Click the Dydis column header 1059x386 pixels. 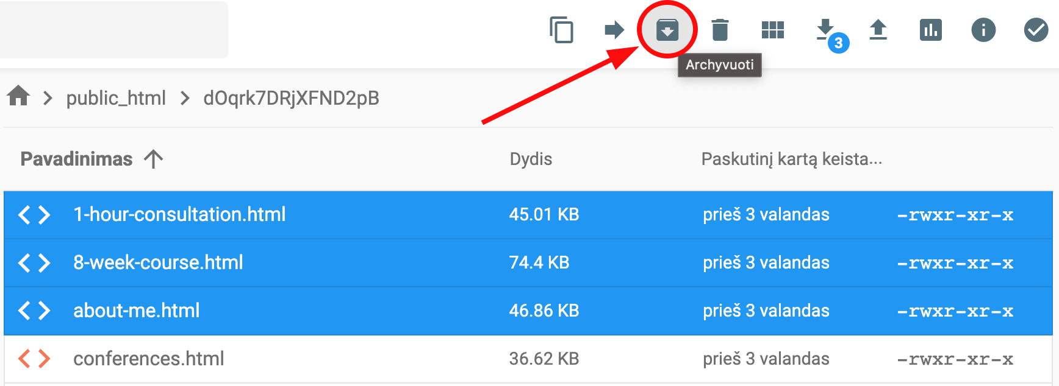pos(530,158)
